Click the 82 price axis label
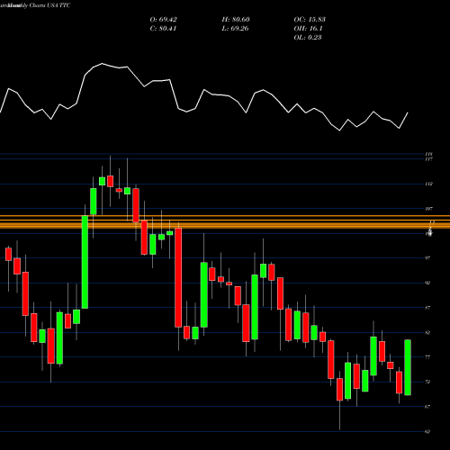Screen dimensions: 450x450 pyautogui.click(x=427, y=332)
